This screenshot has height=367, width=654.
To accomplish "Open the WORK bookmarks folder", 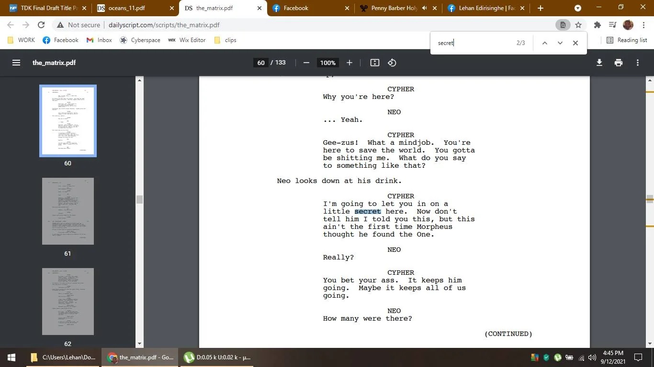I will [22, 40].
